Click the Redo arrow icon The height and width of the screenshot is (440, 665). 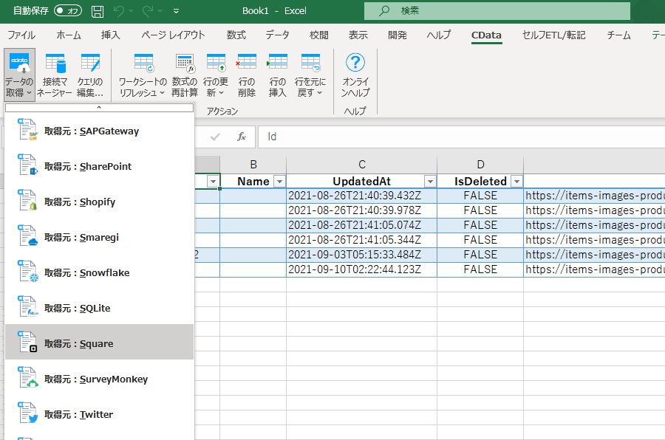[148, 11]
